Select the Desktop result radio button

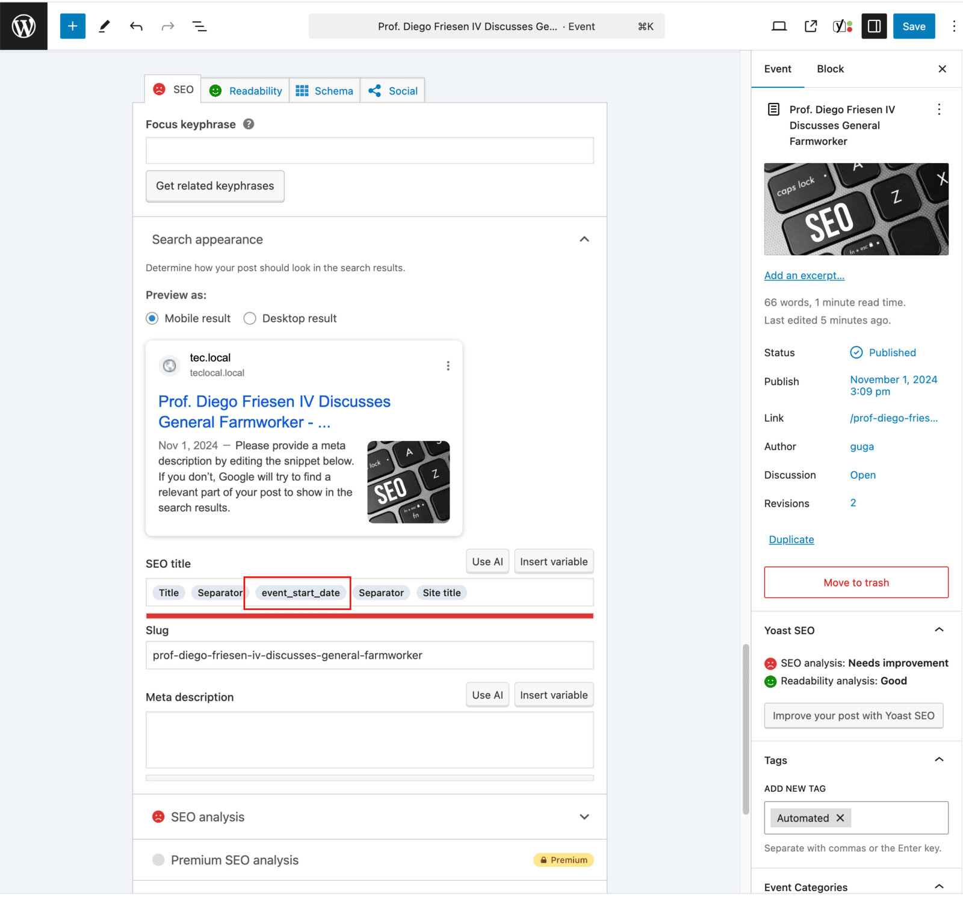(x=250, y=318)
